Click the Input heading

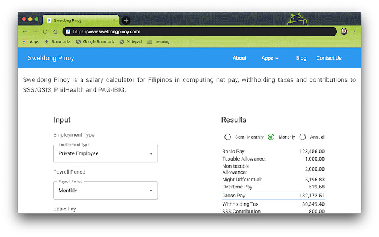(62, 120)
